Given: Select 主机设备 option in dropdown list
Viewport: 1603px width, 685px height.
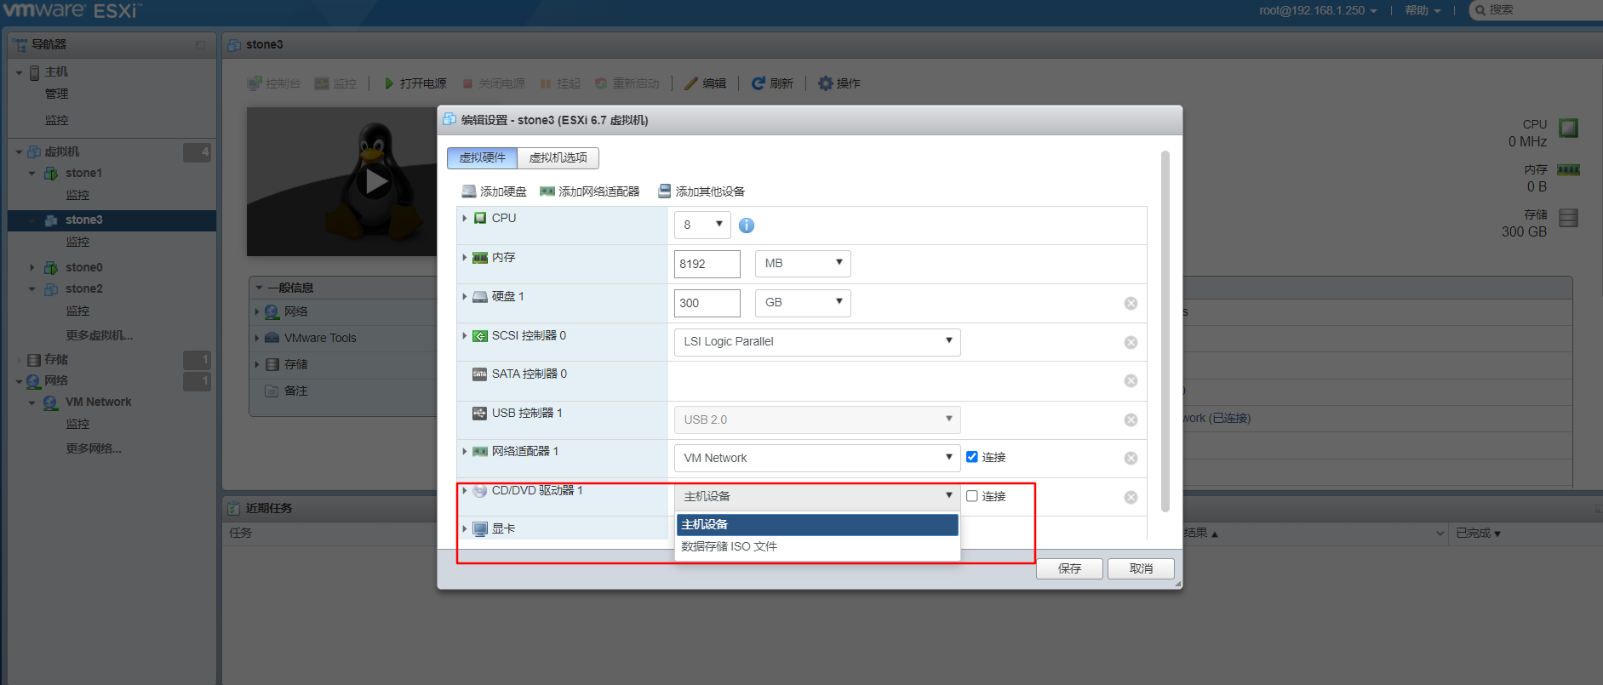Looking at the screenshot, I should point(817,525).
